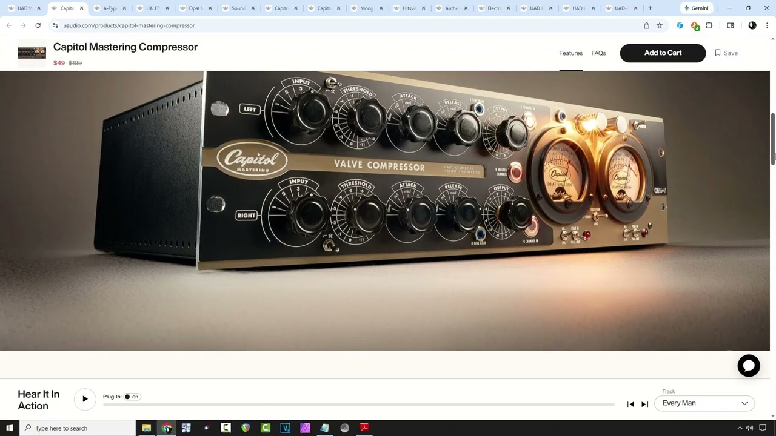Open the Features section link

pos(570,53)
